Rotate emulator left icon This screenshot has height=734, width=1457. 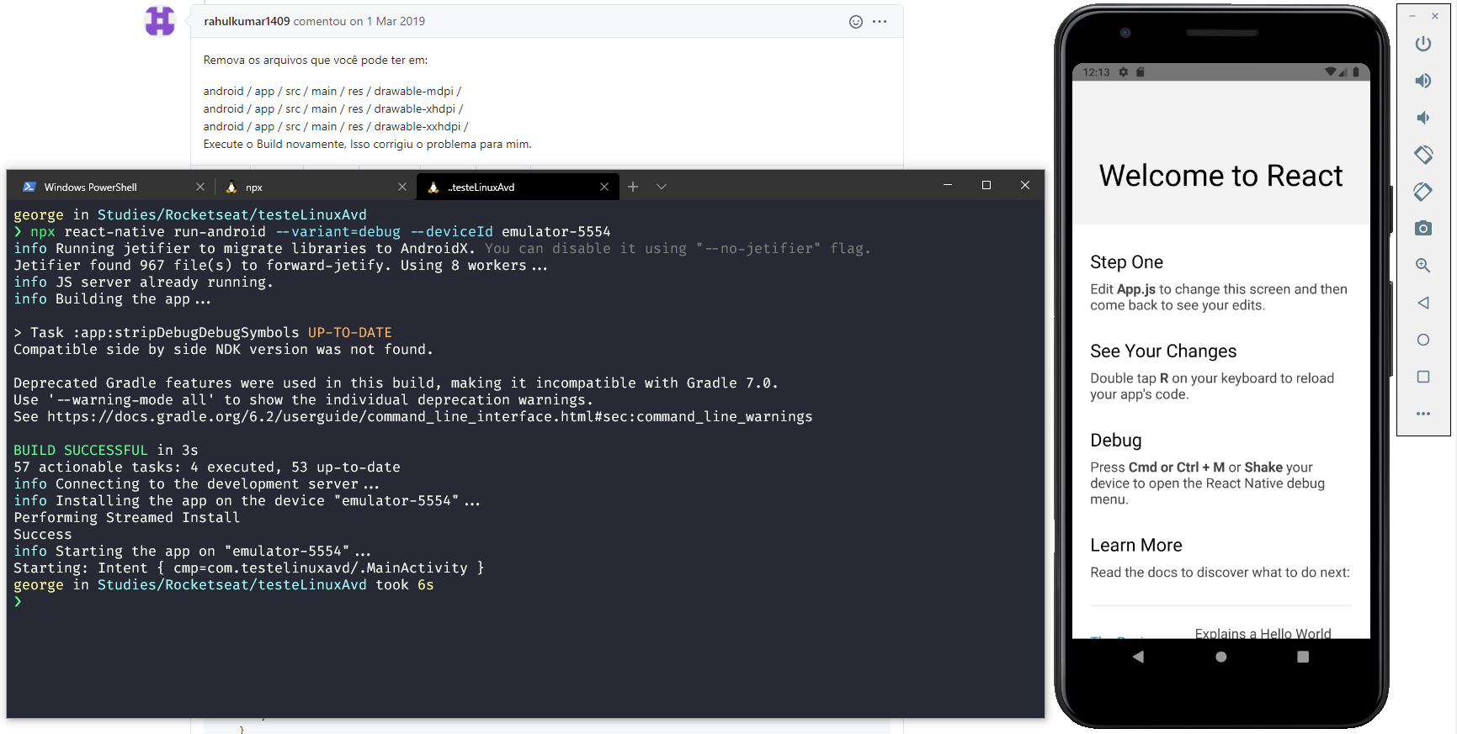1422,155
